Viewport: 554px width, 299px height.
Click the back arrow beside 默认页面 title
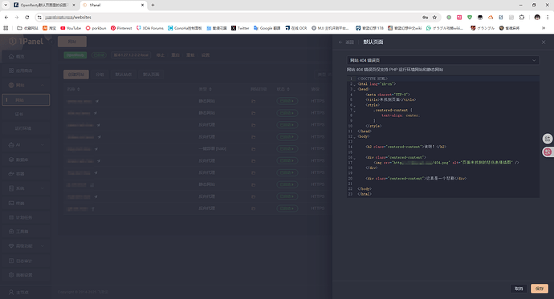pyautogui.click(x=340, y=42)
